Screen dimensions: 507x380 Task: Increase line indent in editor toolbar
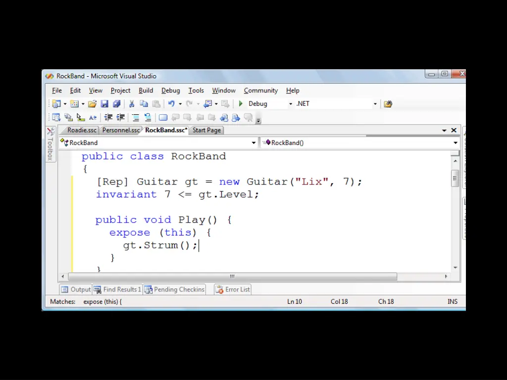[120, 118]
